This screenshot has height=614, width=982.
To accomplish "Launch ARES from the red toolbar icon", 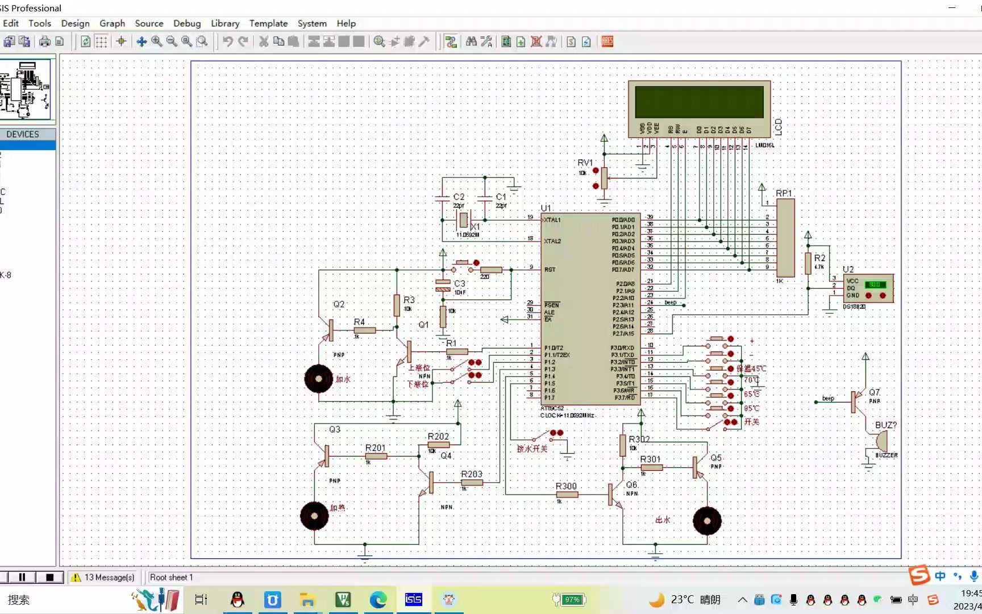I will (x=607, y=42).
